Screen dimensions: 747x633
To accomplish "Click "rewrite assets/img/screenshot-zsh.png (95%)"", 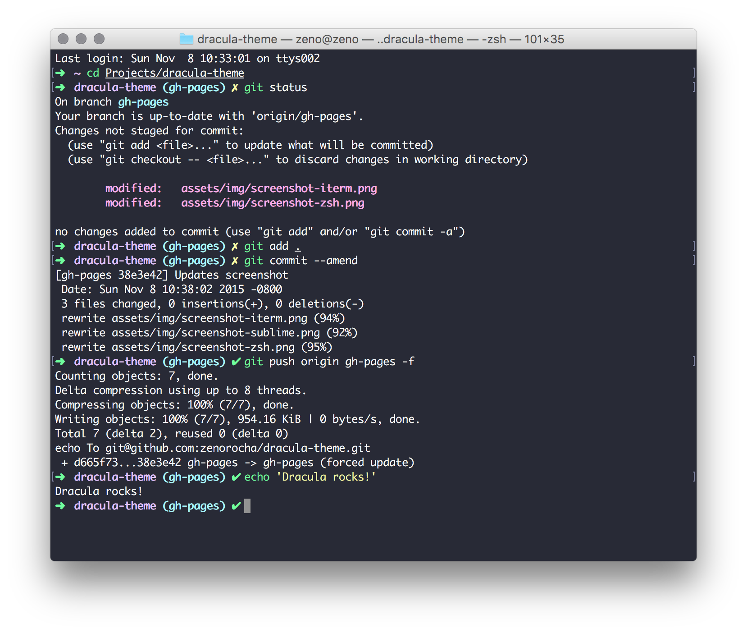I will tap(197, 347).
